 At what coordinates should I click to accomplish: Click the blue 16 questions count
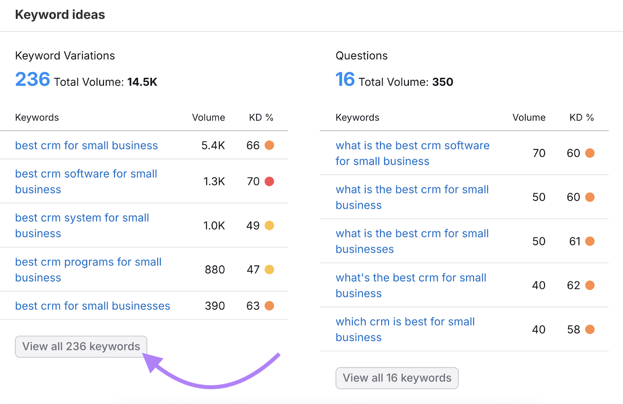click(345, 80)
